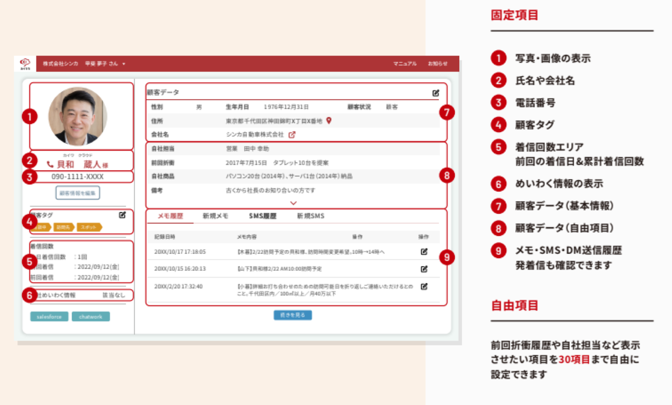Click the map pin icon next to the address
672x405 pixels.
click(329, 120)
